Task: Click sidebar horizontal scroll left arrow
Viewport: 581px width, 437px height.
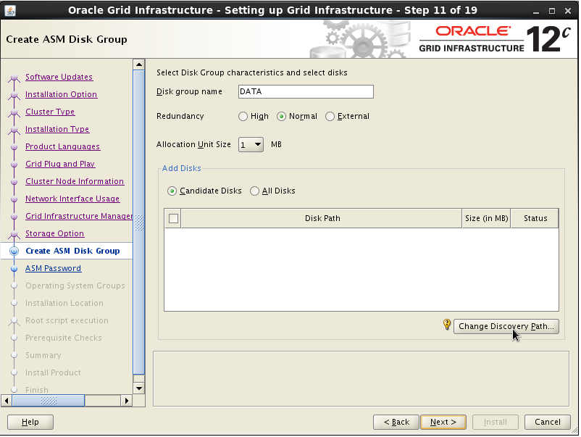Action: 7,401
